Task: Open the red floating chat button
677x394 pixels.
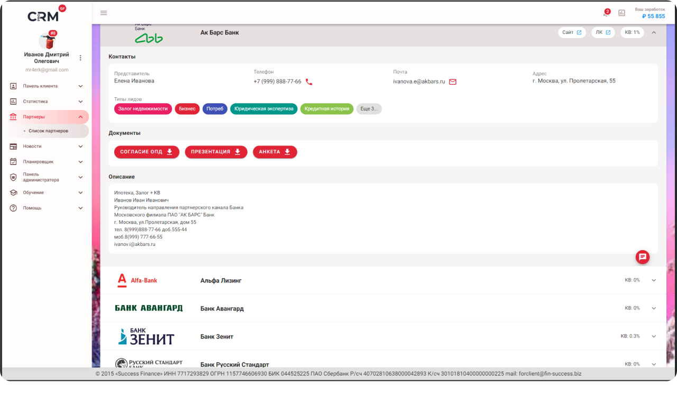Action: pos(643,257)
